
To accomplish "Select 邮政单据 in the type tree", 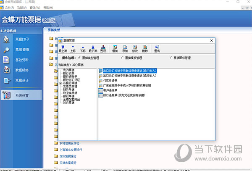I will click(x=68, y=96).
